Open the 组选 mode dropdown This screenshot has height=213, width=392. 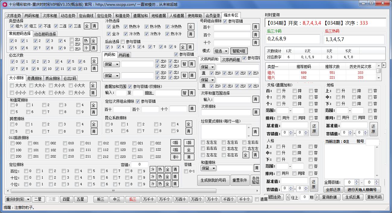point(221,51)
